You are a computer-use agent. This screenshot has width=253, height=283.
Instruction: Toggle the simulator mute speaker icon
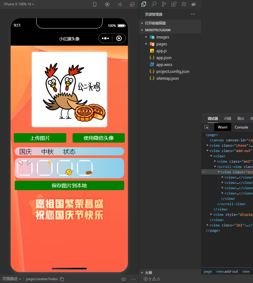[120, 4]
